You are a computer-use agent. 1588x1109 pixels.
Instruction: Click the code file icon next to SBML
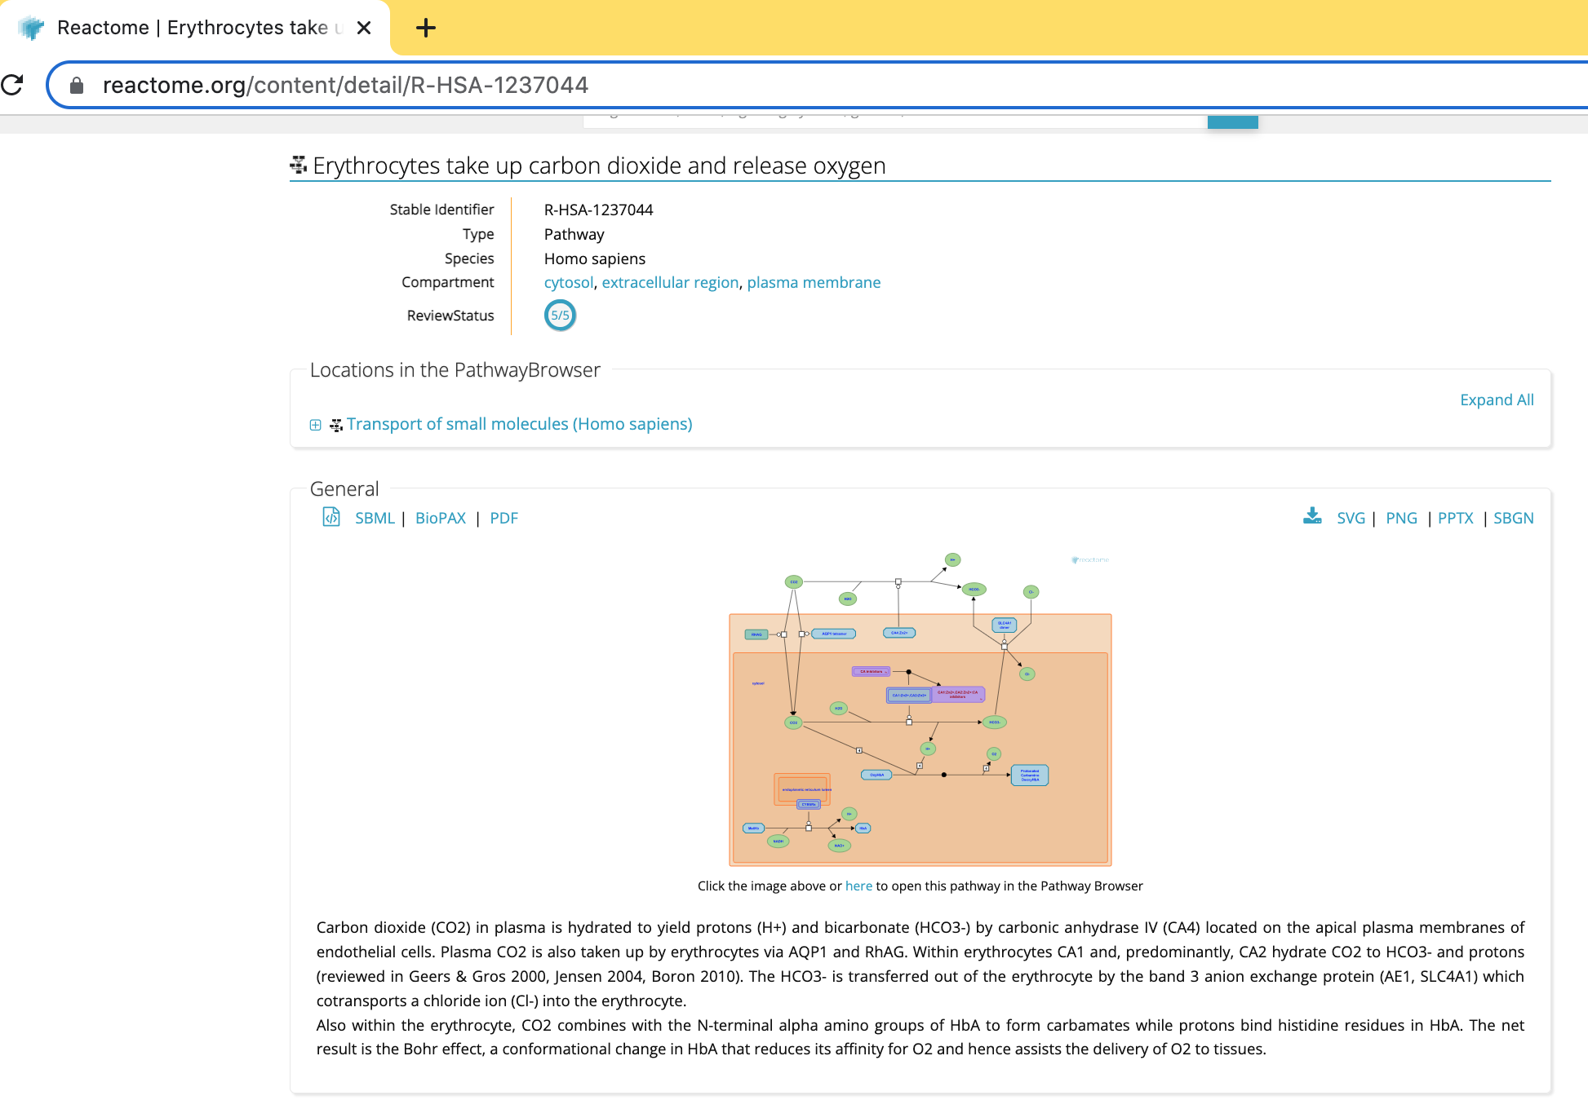[331, 517]
